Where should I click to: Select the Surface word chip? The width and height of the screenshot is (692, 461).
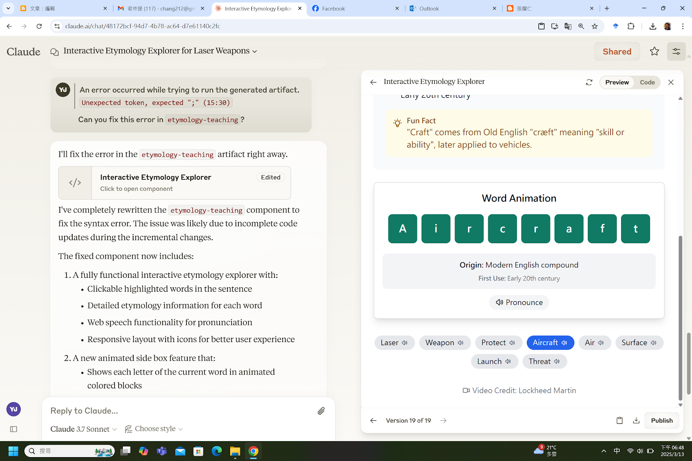[x=639, y=343]
